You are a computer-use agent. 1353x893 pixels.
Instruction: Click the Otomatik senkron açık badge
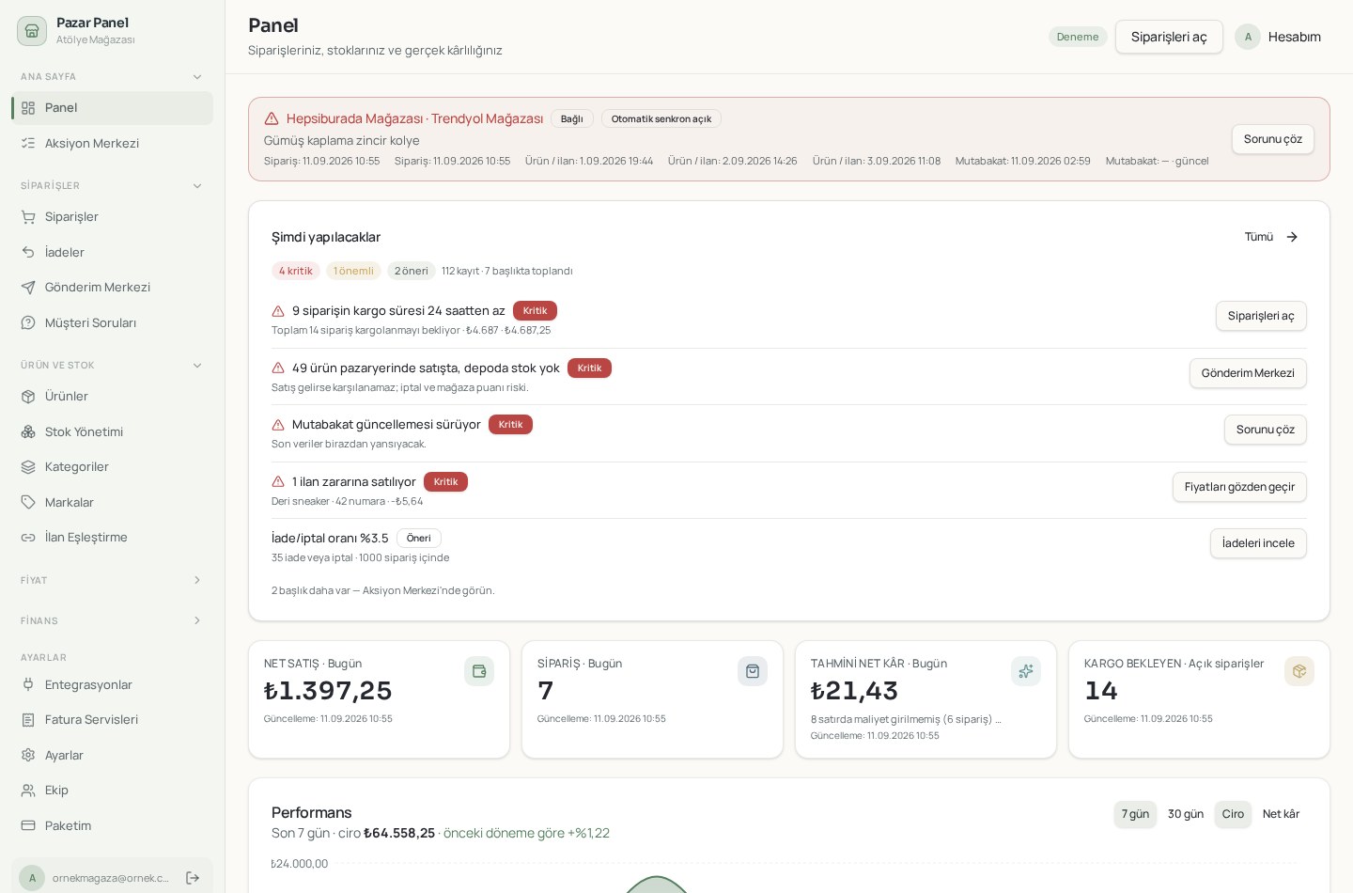(x=661, y=118)
